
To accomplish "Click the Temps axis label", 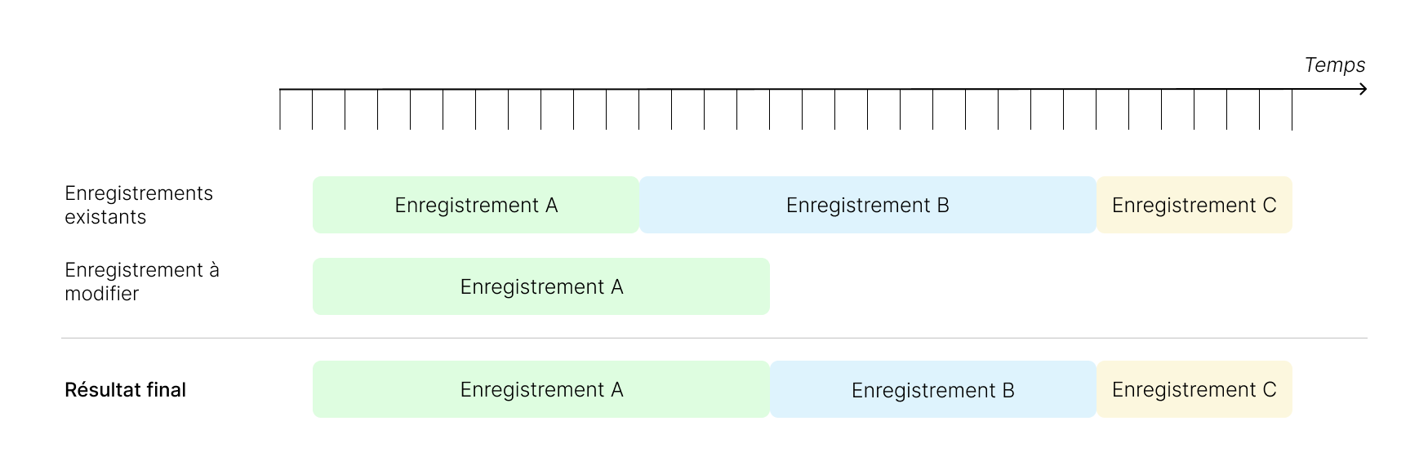I will 1334,65.
